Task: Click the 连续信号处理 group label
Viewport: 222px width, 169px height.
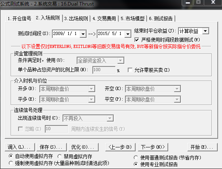Action: coord(28,110)
